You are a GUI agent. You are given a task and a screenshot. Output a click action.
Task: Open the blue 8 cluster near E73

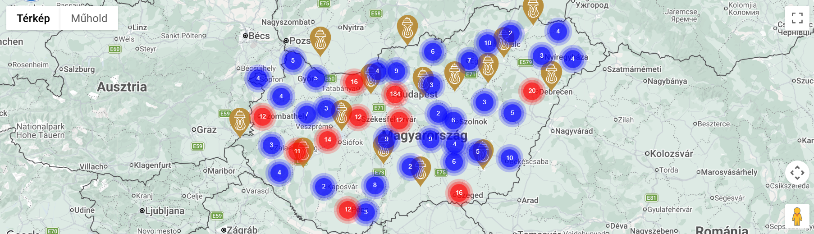click(375, 185)
